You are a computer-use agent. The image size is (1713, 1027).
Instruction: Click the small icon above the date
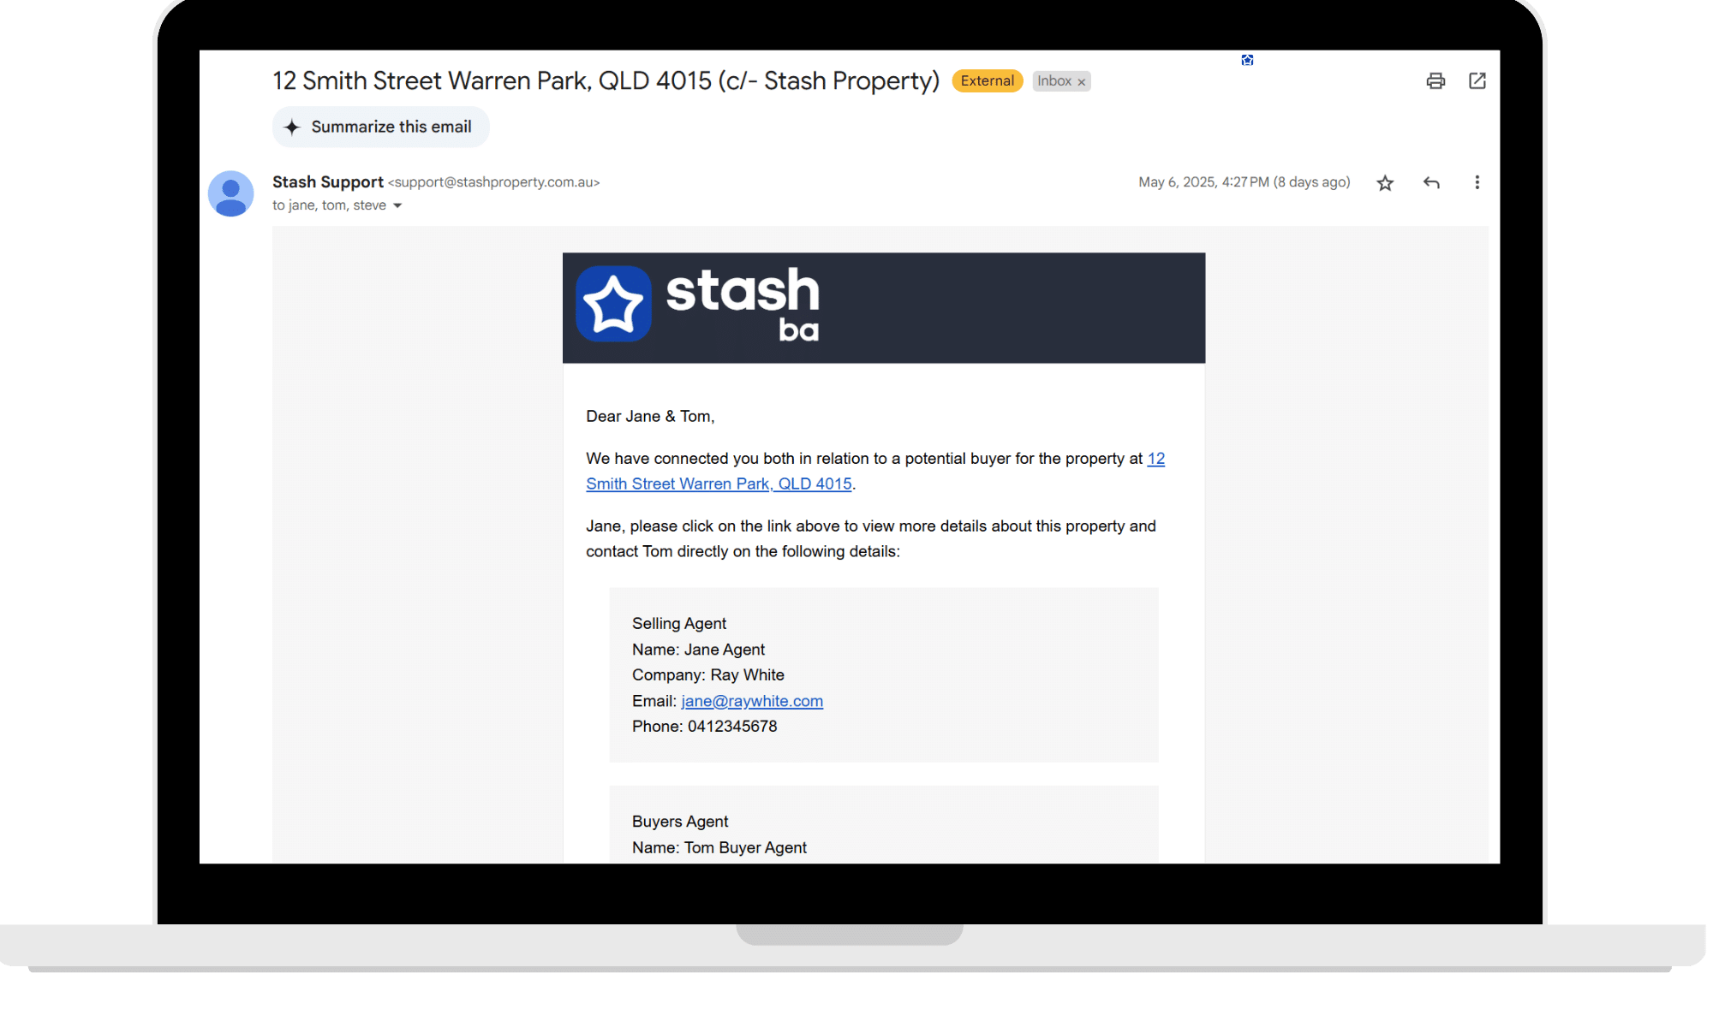pyautogui.click(x=1247, y=60)
